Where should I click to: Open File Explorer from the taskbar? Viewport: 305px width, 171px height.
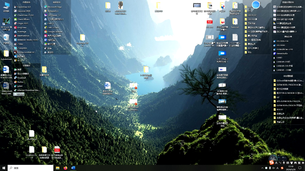[x=58, y=168]
